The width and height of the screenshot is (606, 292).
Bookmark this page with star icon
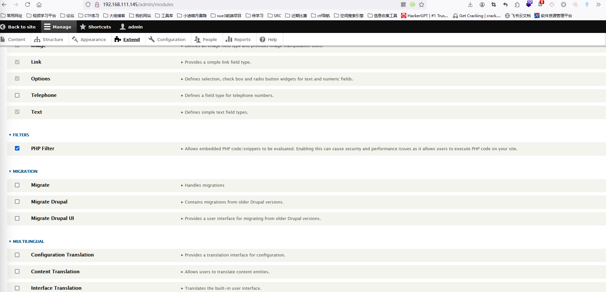coord(421,5)
